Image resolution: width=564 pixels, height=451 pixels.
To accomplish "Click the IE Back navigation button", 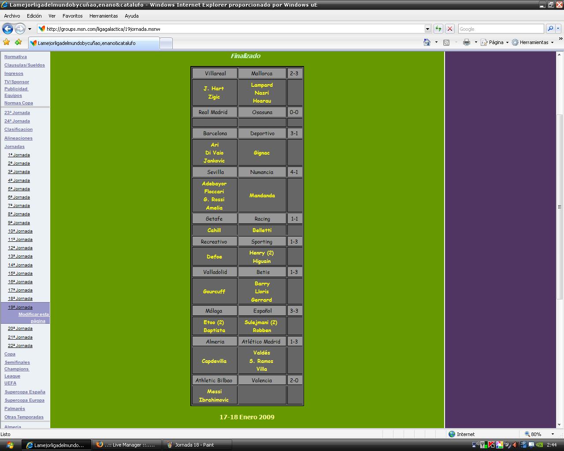I will coord(7,29).
